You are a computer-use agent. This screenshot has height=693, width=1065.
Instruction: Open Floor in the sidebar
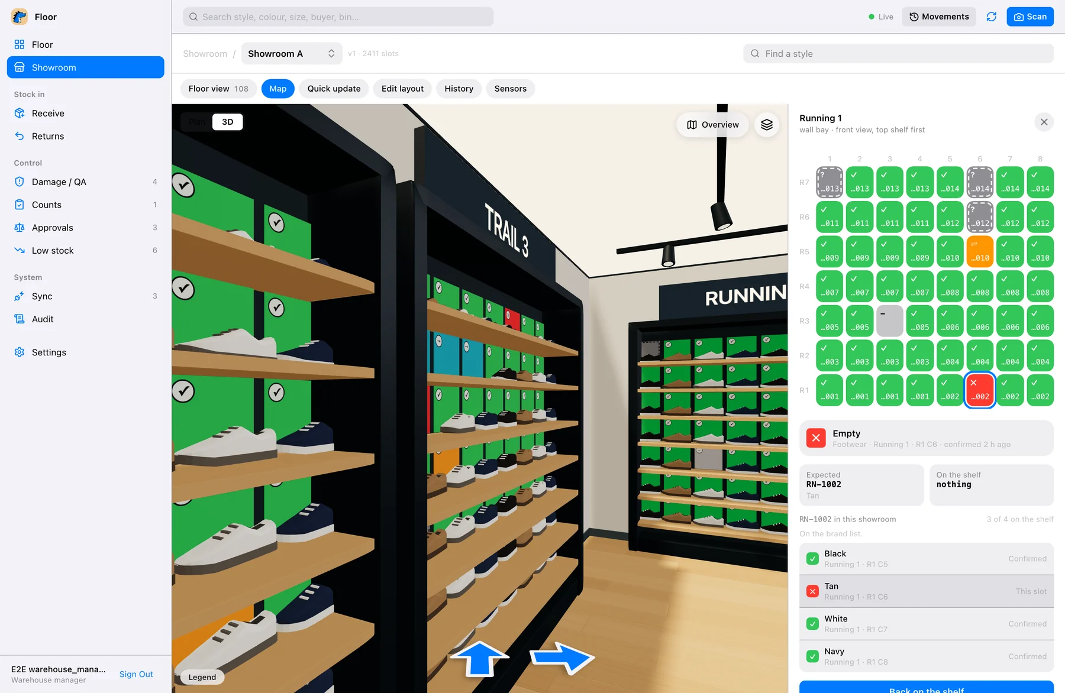pyautogui.click(x=86, y=44)
